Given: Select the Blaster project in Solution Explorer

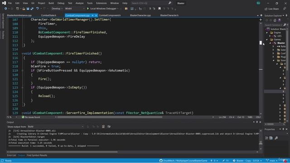Looking at the screenshot, I should pyautogui.click(x=281, y=43).
